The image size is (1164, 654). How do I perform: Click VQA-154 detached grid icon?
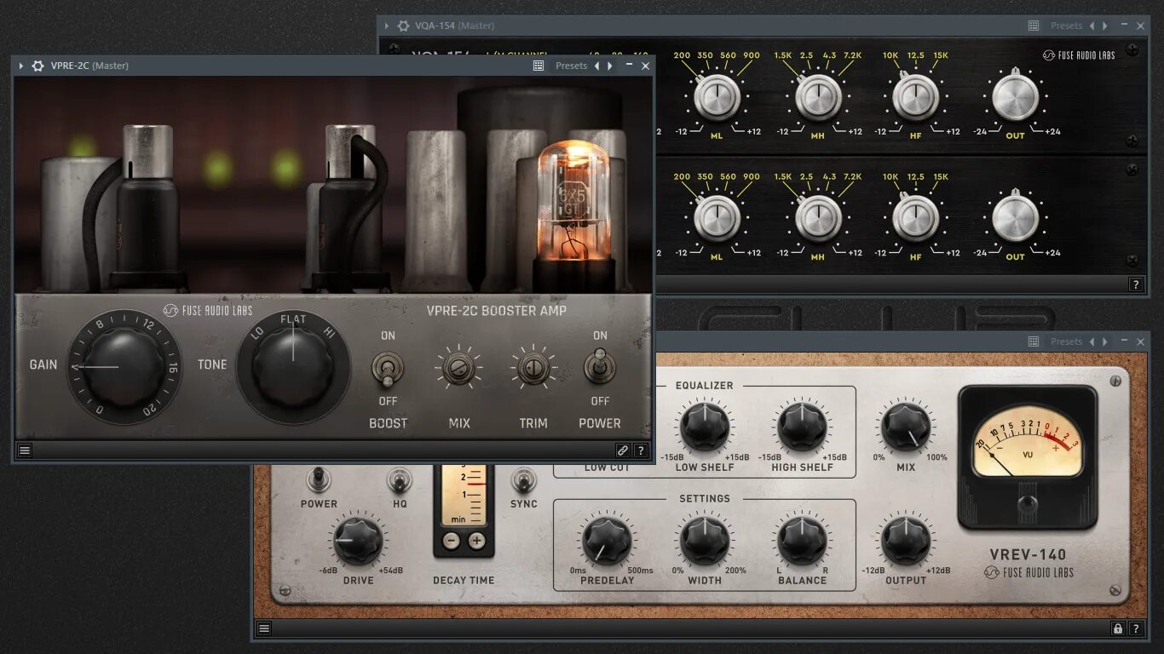(1034, 26)
